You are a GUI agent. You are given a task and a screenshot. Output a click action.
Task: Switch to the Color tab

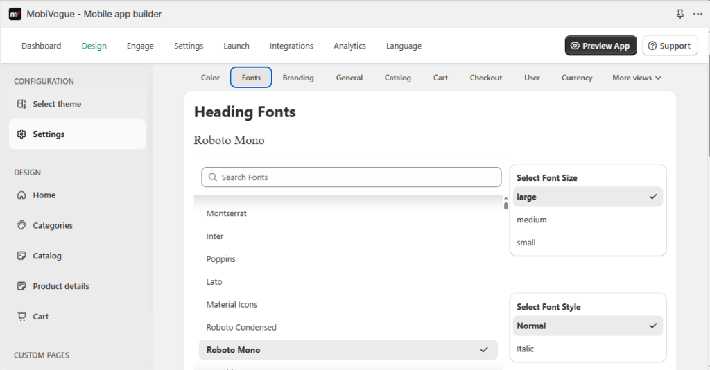pos(210,78)
